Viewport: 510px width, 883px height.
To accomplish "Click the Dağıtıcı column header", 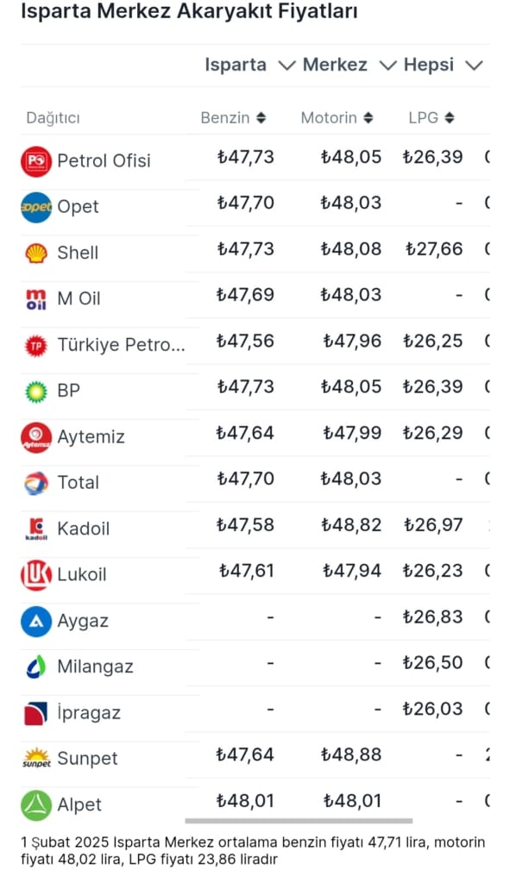I will [53, 118].
